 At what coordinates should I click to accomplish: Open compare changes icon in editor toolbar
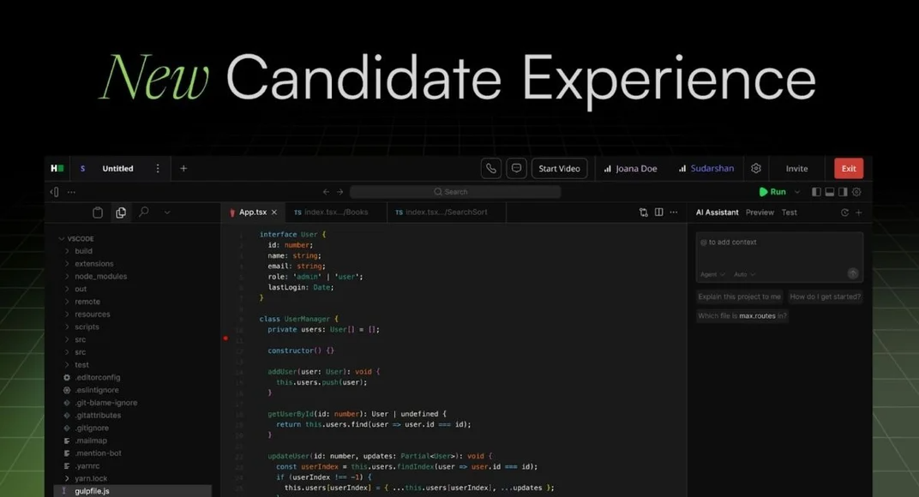click(644, 213)
